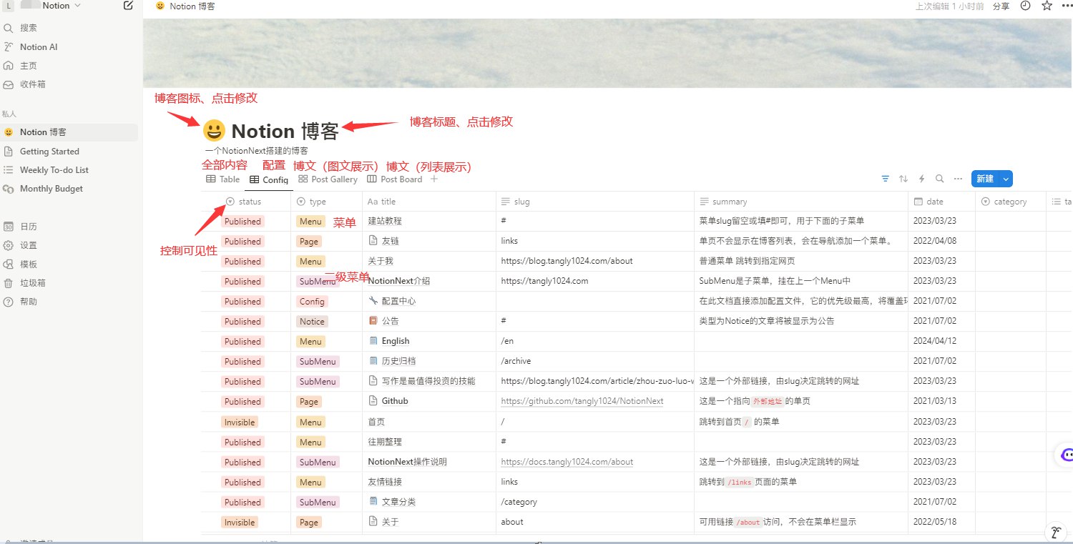Click the filter icon in database toolbar
The image size is (1073, 544).
[x=886, y=179]
